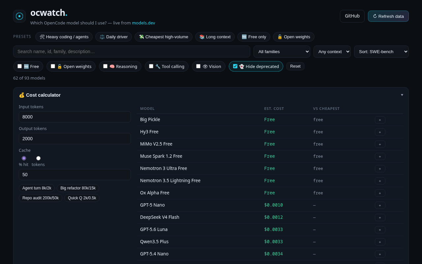Screen dimensions: 422x264
Task: Select the % hit cache radio button
Action: (24, 158)
